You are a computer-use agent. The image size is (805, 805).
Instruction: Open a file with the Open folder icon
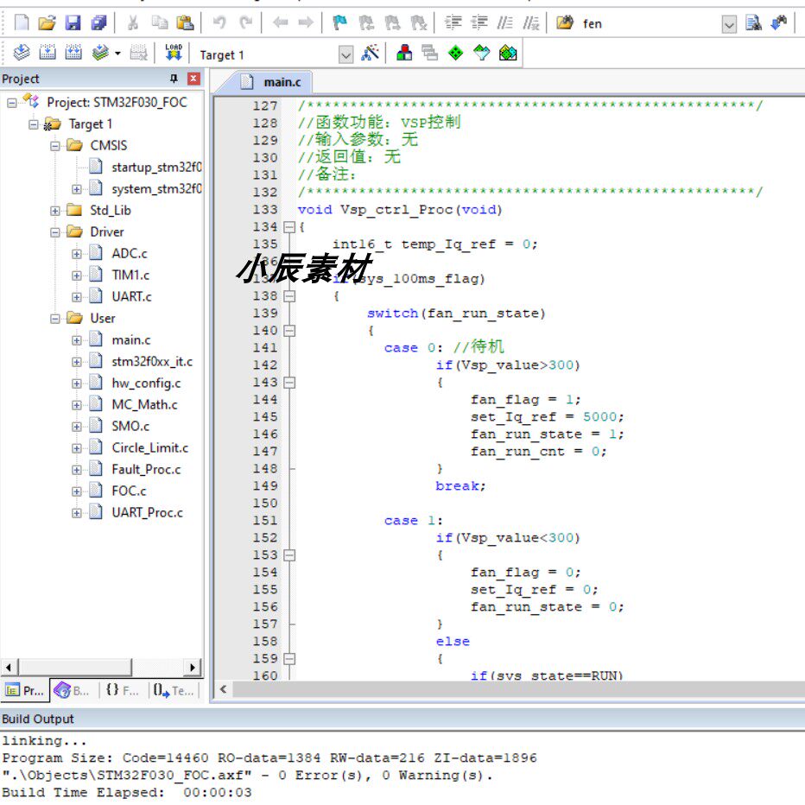[47, 23]
